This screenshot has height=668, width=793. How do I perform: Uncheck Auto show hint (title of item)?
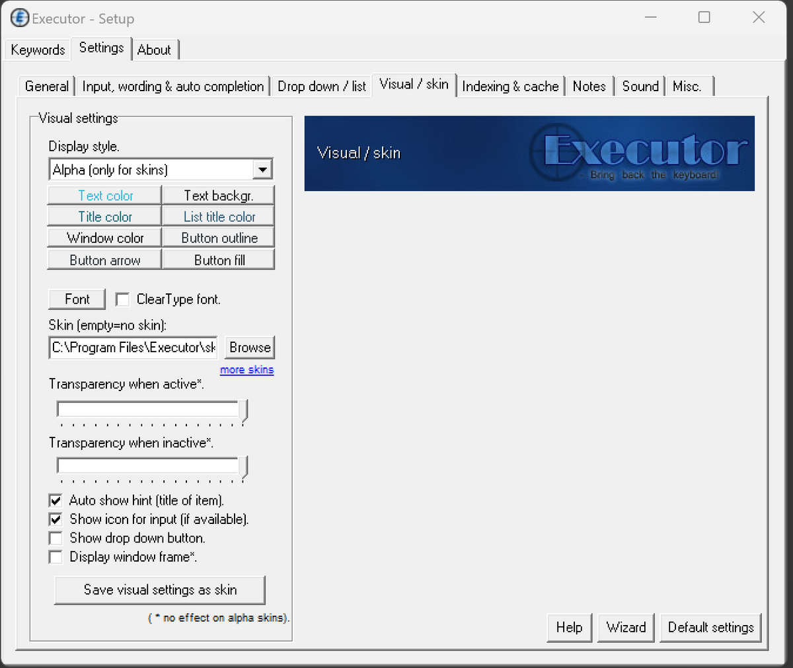(x=56, y=501)
